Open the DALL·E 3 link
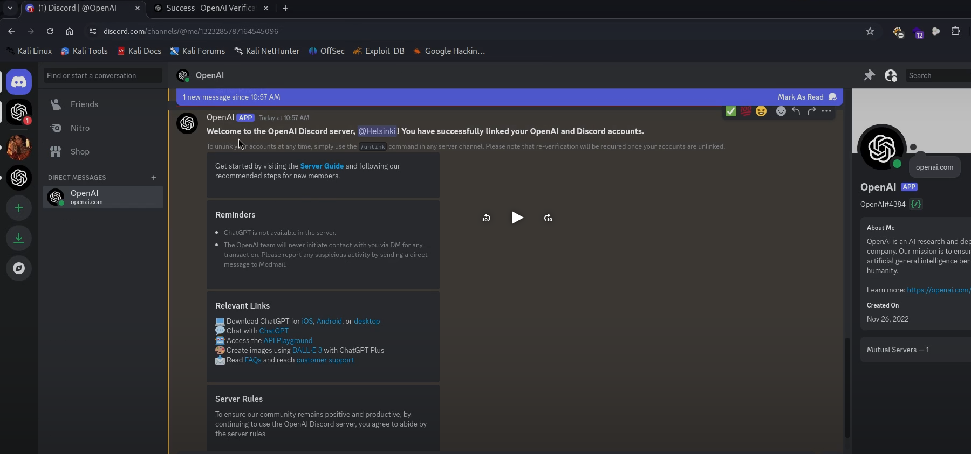The height and width of the screenshot is (454, 971). point(307,350)
